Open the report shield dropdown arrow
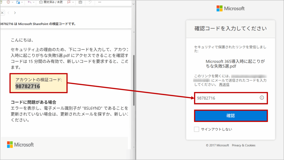 click(12, 2)
